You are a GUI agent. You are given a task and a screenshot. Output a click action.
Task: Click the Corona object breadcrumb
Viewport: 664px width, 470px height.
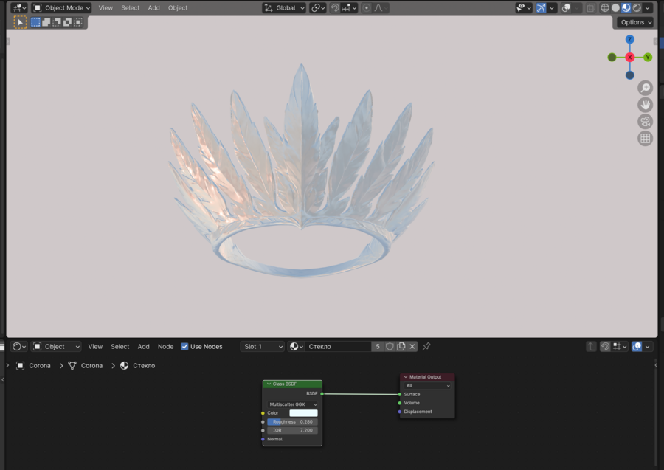[x=40, y=366]
